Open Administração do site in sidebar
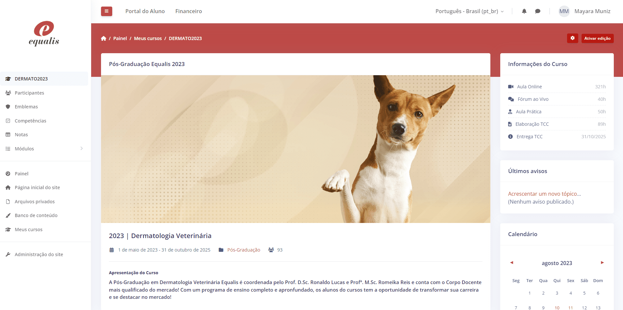Viewport: 623px width, 310px height. point(39,255)
